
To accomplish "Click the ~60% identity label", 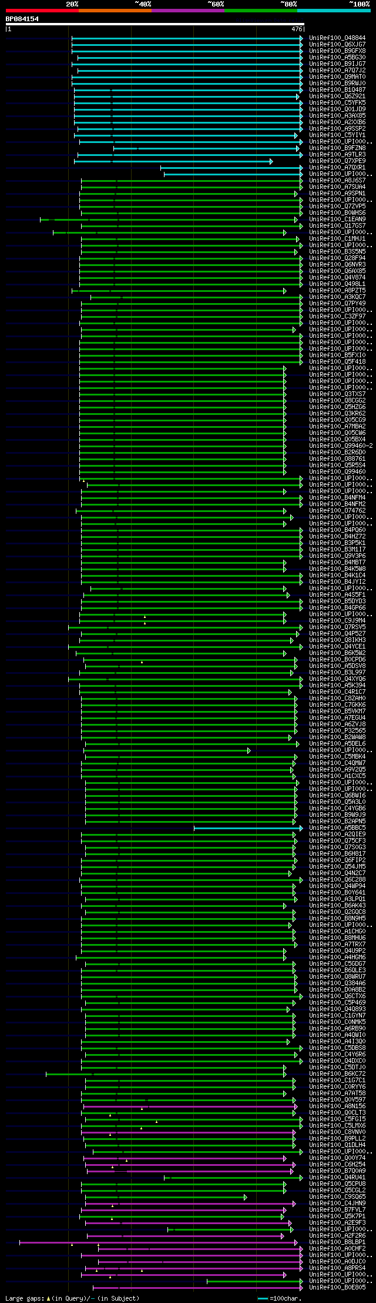I will 216,4.
